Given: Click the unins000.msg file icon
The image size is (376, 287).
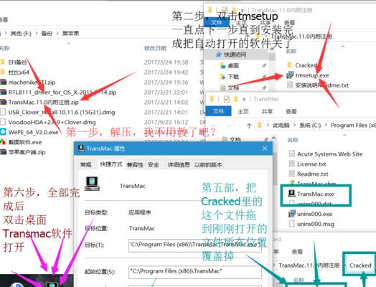Looking at the screenshot, I should click(x=291, y=223).
